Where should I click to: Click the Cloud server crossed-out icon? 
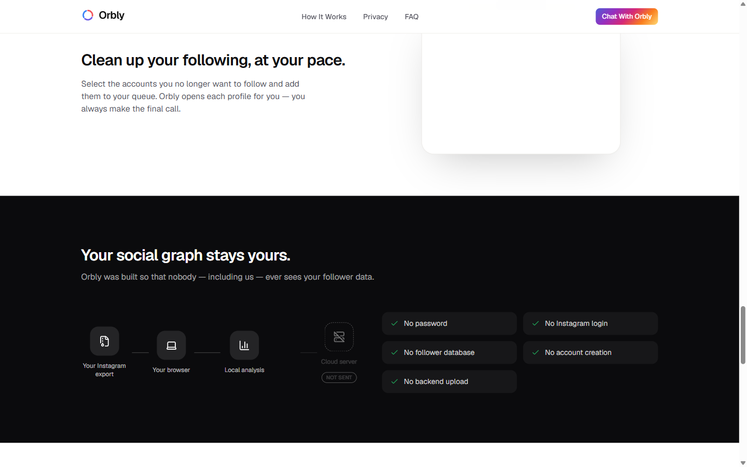[x=339, y=337]
